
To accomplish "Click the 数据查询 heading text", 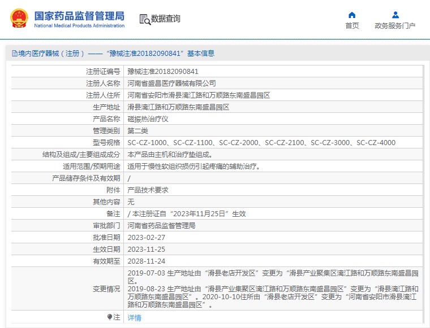I will (166, 19).
